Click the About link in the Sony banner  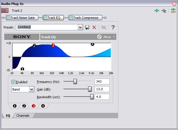(x=107, y=37)
